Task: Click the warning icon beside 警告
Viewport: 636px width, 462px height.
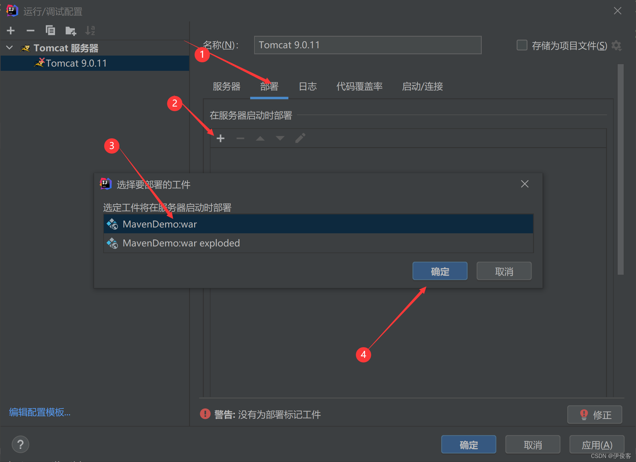Action: (205, 414)
